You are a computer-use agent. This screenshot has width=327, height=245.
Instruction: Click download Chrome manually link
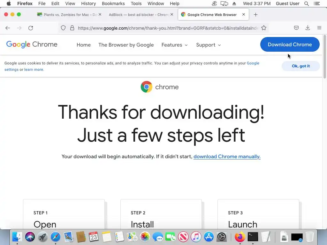click(227, 156)
